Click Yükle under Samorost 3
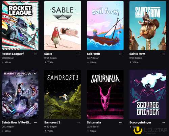 tap(49, 131)
